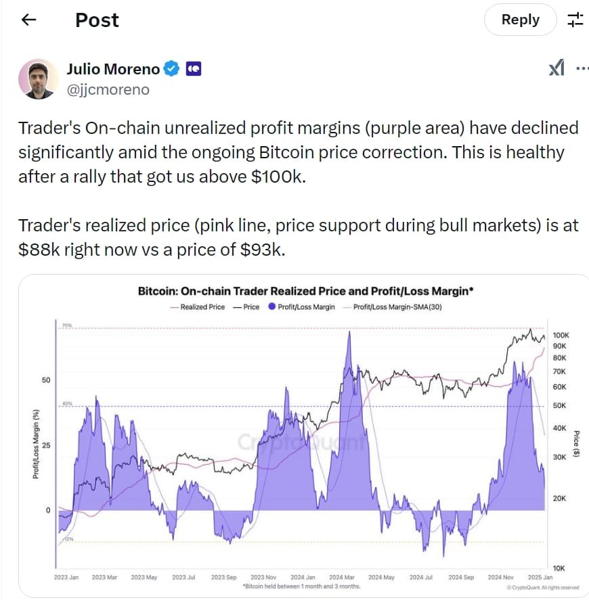This screenshot has width=589, height=600.
Task: Click the CryptoQuant affiliate badge beside the name
Action: coord(193,68)
